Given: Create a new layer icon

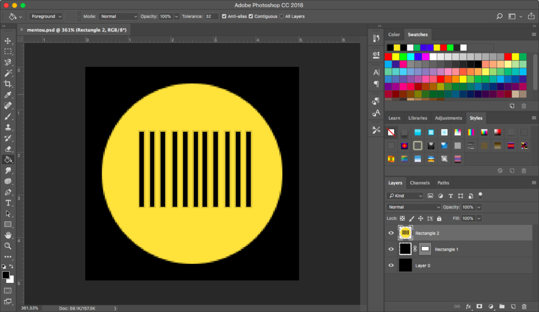Looking at the screenshot, I should [x=513, y=306].
